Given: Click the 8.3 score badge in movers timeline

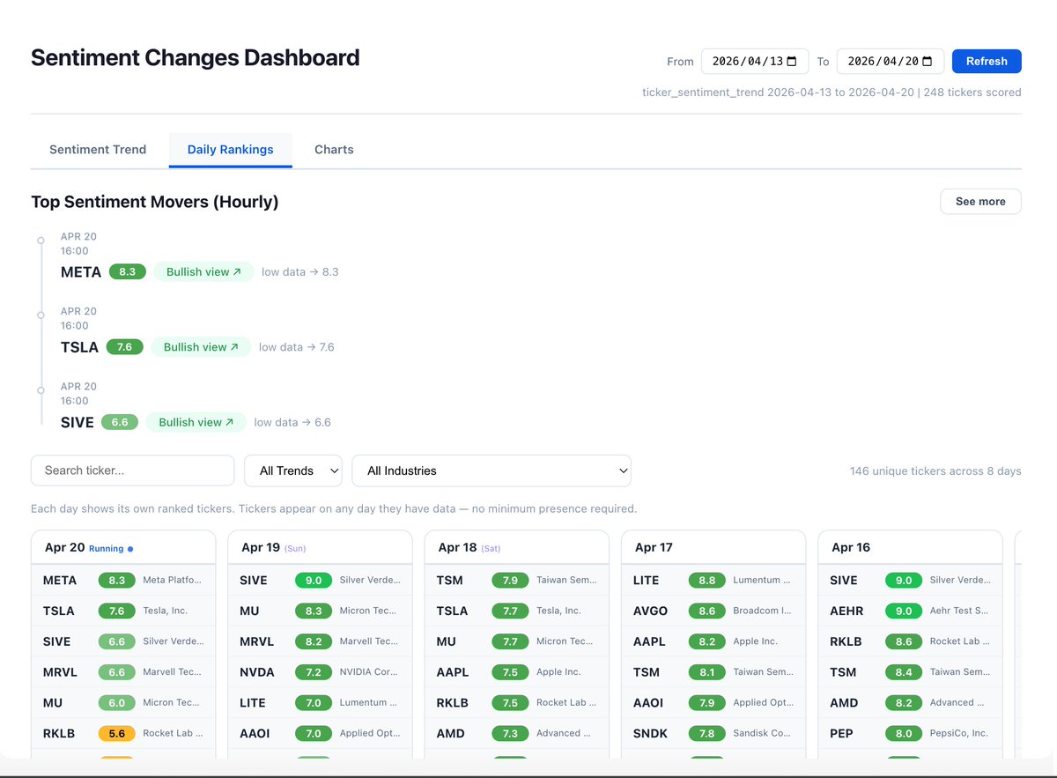Looking at the screenshot, I should (x=128, y=271).
